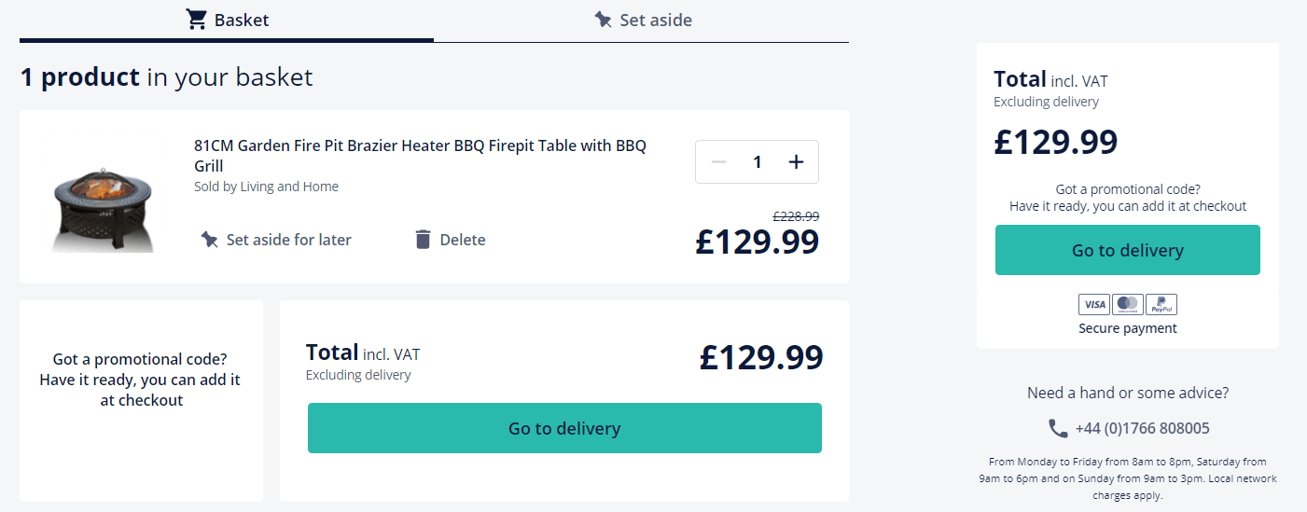Click the quantity field showing 1

pos(758,162)
